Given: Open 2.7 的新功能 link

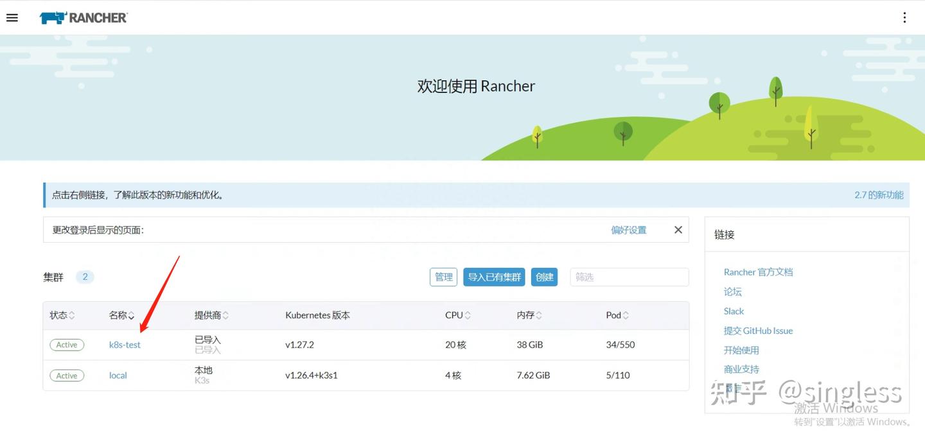Looking at the screenshot, I should (x=879, y=195).
